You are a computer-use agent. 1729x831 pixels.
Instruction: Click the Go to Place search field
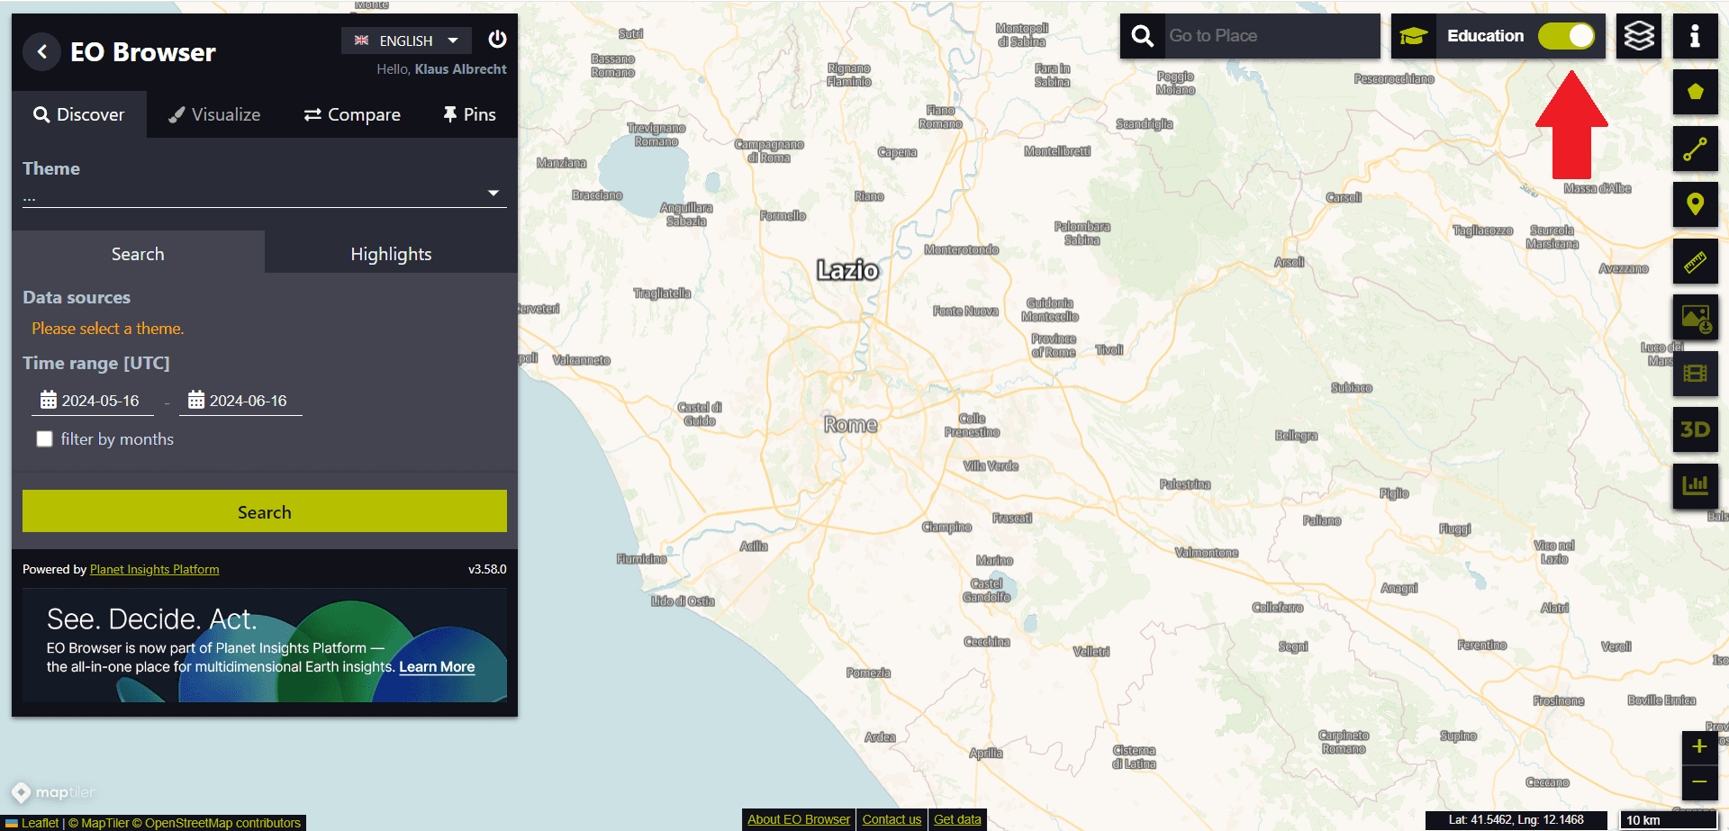(x=1270, y=36)
